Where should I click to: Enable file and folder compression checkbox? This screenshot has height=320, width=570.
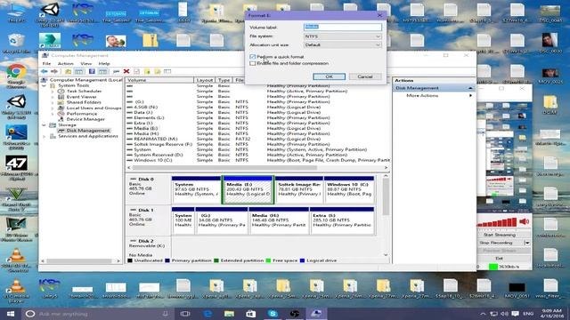253,63
